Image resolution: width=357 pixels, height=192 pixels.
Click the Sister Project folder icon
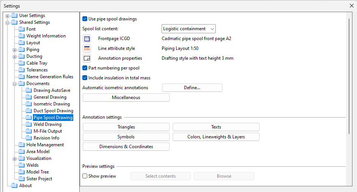(x=22, y=179)
